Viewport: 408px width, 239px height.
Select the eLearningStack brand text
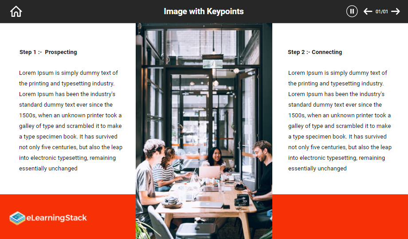pyautogui.click(x=56, y=218)
